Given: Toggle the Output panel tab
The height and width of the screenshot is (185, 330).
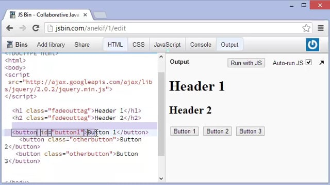Looking at the screenshot, I should pyautogui.click(x=229, y=45).
